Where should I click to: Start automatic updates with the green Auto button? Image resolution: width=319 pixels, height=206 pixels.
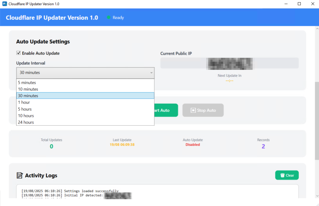click(x=166, y=110)
